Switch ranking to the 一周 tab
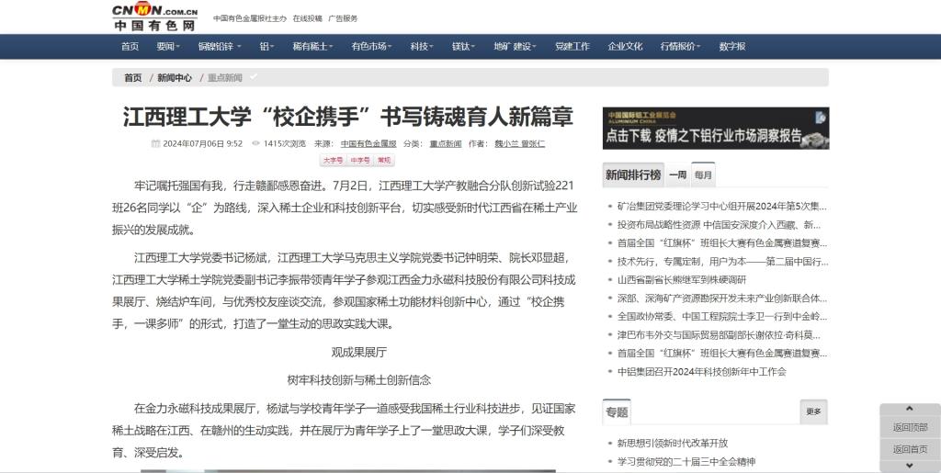This screenshot has height=473, width=941. (x=677, y=175)
